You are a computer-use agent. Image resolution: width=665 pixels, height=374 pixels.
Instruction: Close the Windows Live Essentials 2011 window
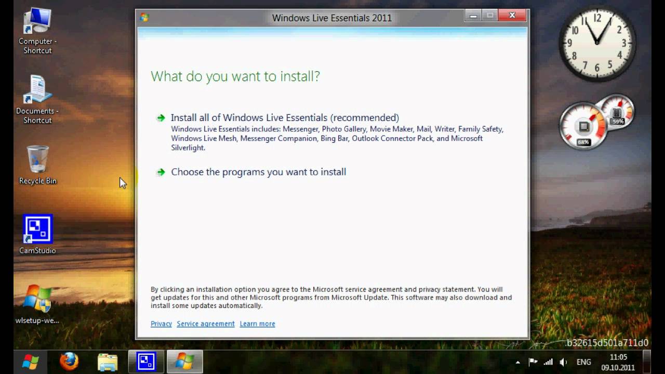pos(512,16)
